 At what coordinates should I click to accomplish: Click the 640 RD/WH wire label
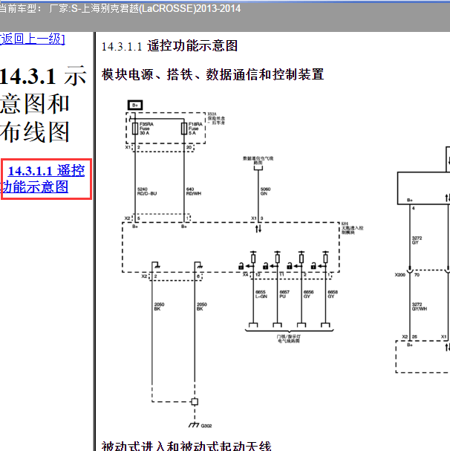[194, 191]
